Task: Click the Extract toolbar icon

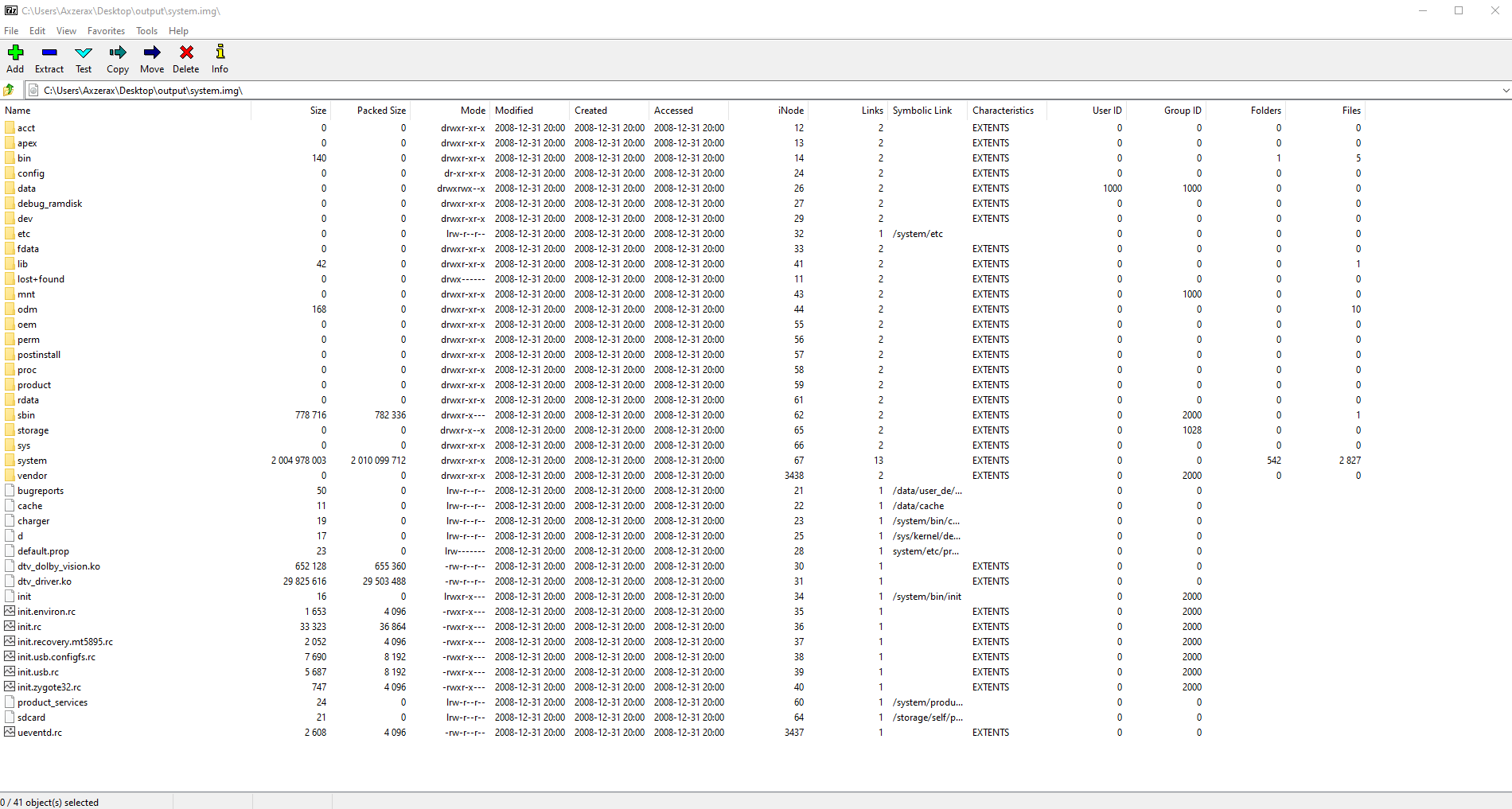Action: coord(49,53)
